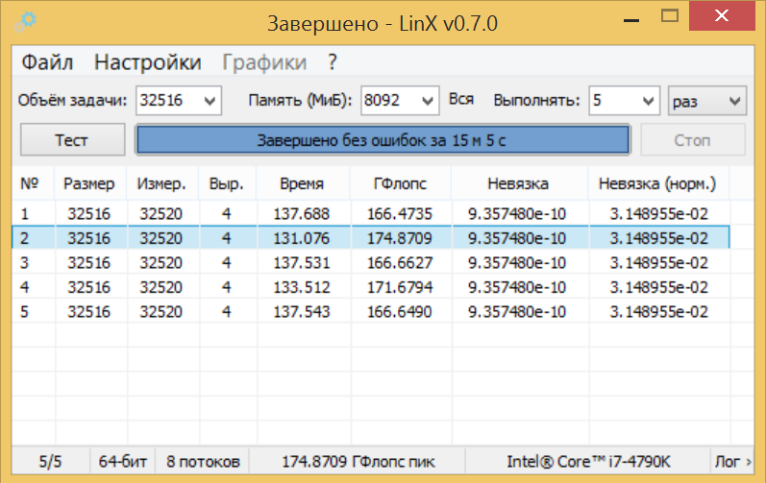
Task: Select GFlops value 166.6490
Action: (400, 312)
